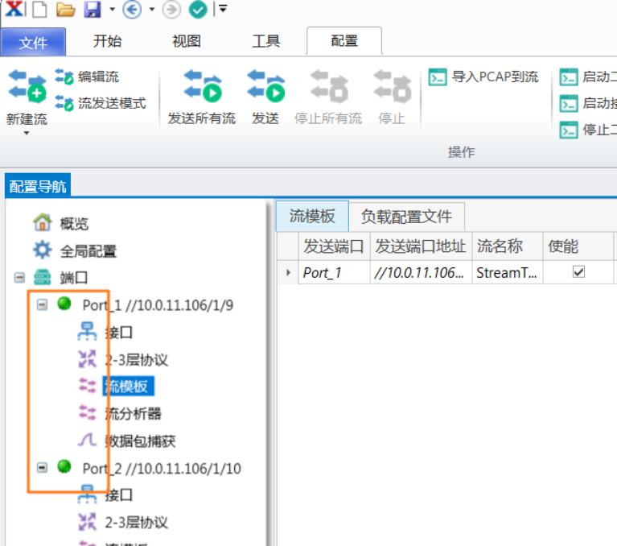Click 流发送模式 in the ribbon
The image size is (617, 546).
tap(101, 103)
